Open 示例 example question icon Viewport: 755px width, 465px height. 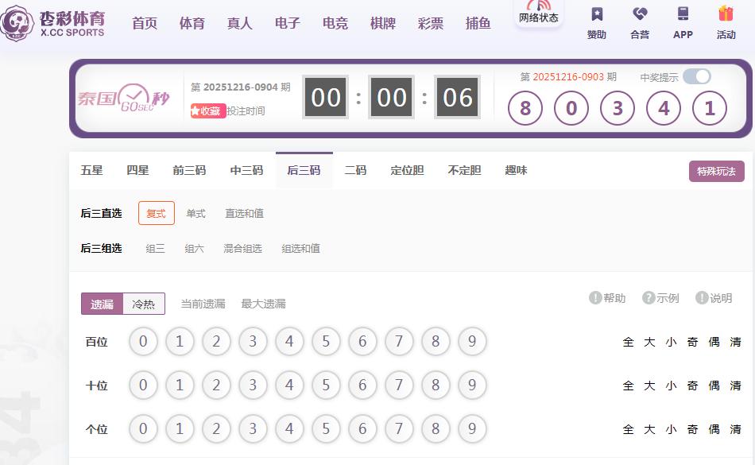point(649,298)
